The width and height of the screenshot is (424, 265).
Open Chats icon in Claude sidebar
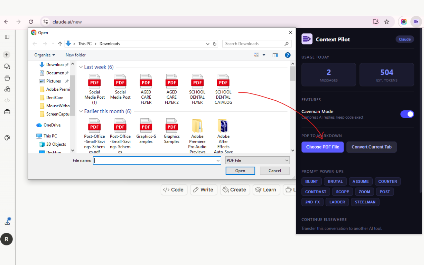7,67
